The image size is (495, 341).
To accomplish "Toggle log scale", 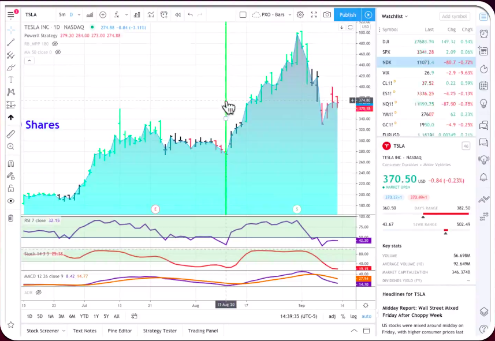I will pos(353,316).
